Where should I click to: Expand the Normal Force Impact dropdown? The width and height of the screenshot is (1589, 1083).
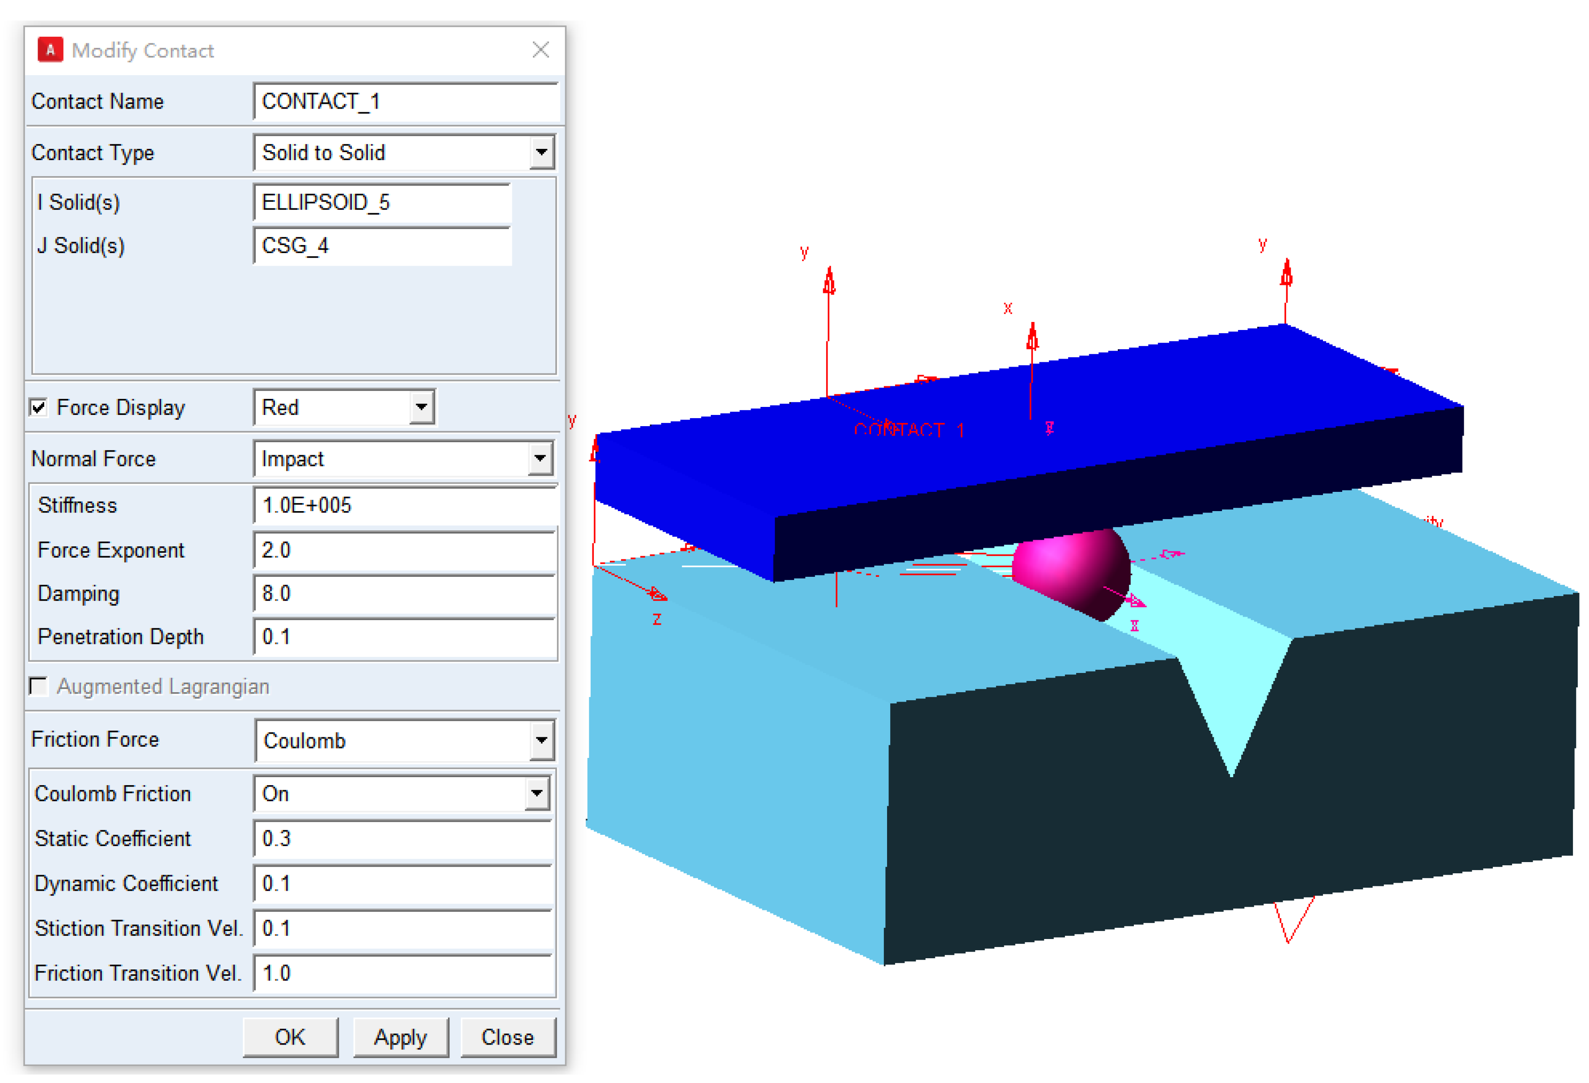pos(540,459)
